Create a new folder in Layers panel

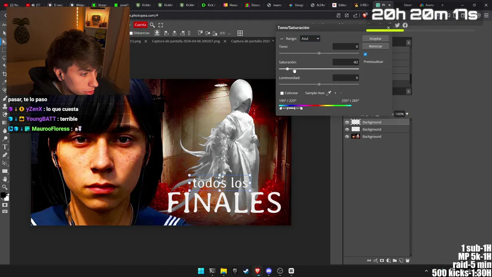pyautogui.click(x=395, y=260)
